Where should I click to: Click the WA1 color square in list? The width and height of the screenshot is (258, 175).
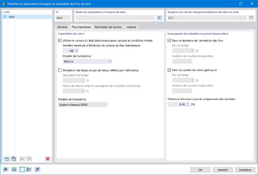coord(5,17)
